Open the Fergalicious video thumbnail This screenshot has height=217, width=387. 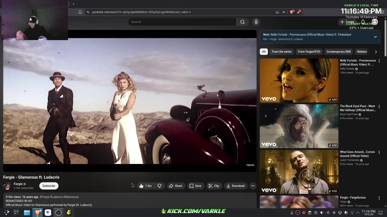[299, 202]
